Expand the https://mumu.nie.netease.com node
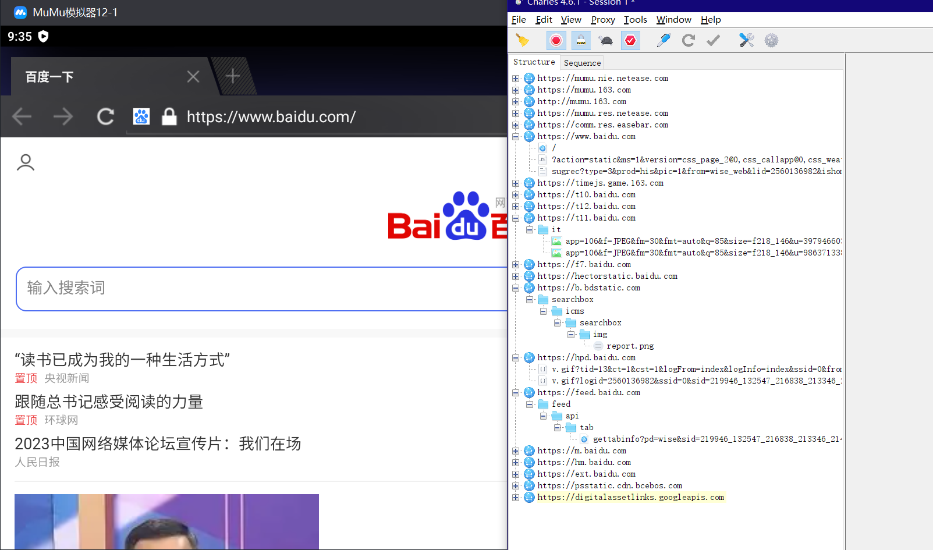 click(x=516, y=79)
